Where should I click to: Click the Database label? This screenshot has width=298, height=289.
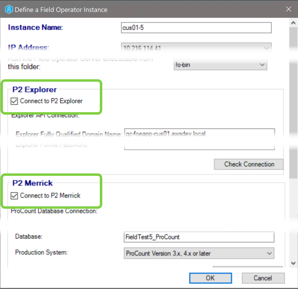pos(28,236)
